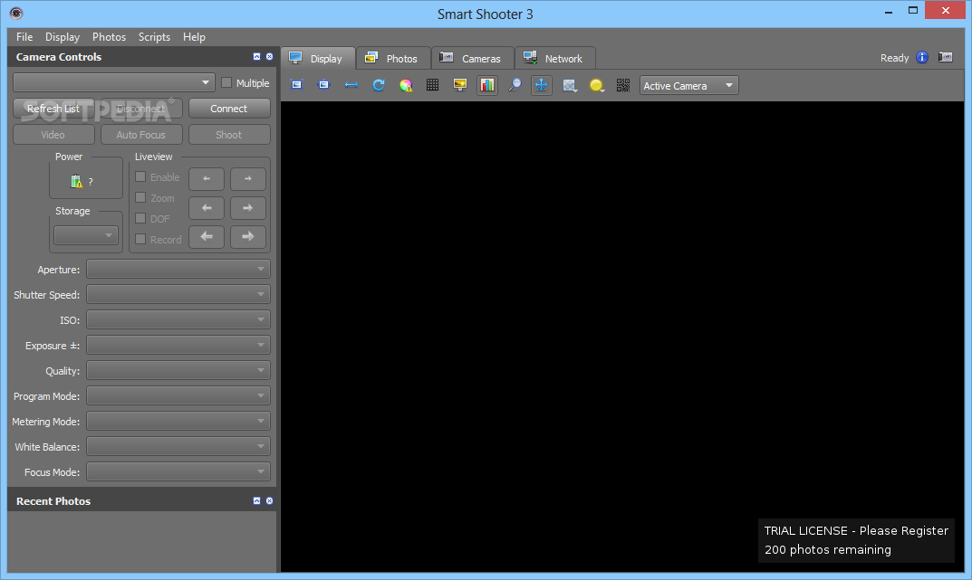Viewport: 972px width, 580px height.
Task: Expand the Exposure ± dropdown
Action: pyautogui.click(x=178, y=346)
